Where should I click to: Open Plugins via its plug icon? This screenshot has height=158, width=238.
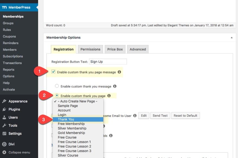click(4, 109)
